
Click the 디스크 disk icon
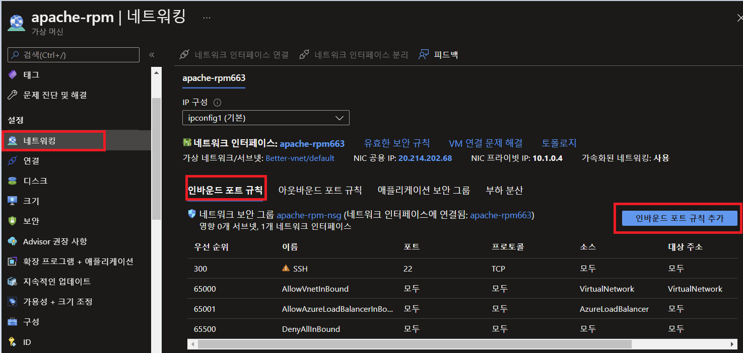click(13, 181)
